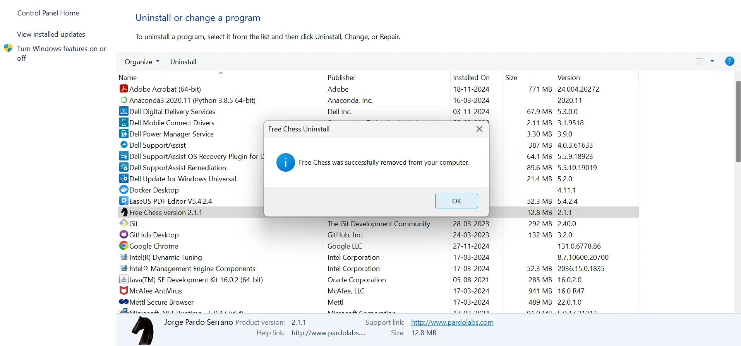This screenshot has height=346, width=741.
Task: Click the Adobe Acrobat program icon
Action: point(123,89)
